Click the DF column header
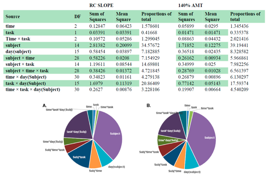 (x=77, y=17)
